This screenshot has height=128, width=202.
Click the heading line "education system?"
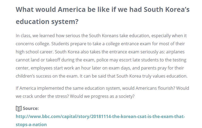pyautogui.click(x=47, y=22)
